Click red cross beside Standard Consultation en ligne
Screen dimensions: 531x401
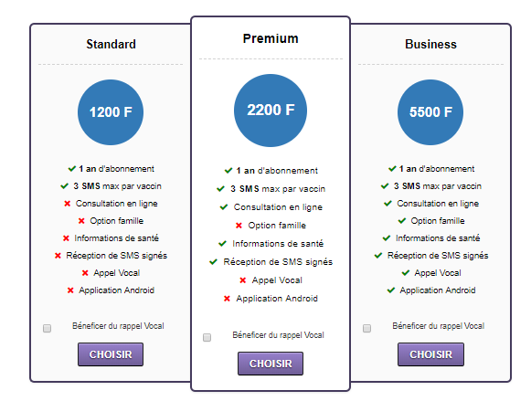pos(67,204)
